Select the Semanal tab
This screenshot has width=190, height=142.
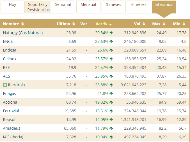tap(63, 7)
